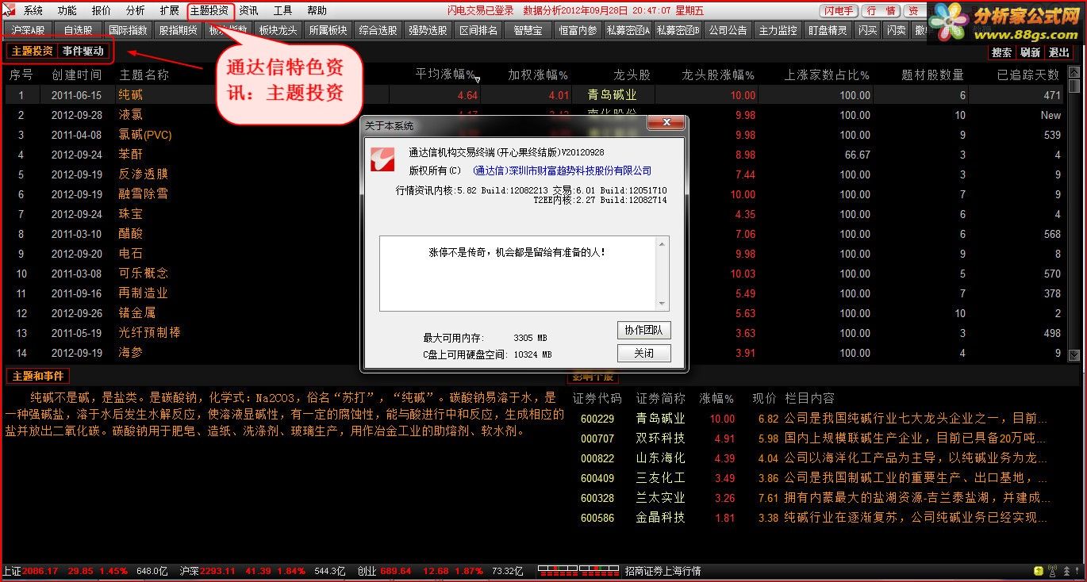The width and height of the screenshot is (1087, 582).
Task: Click the 私募密团B toolbar button
Action: click(x=678, y=30)
